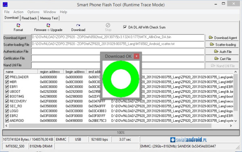
Task: Click the 1073741824 Bytes status entry
Action: pos(28,140)
